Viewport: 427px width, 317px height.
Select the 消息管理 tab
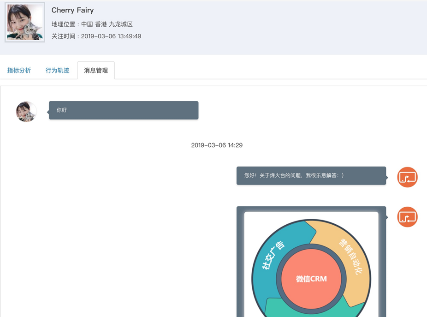96,70
